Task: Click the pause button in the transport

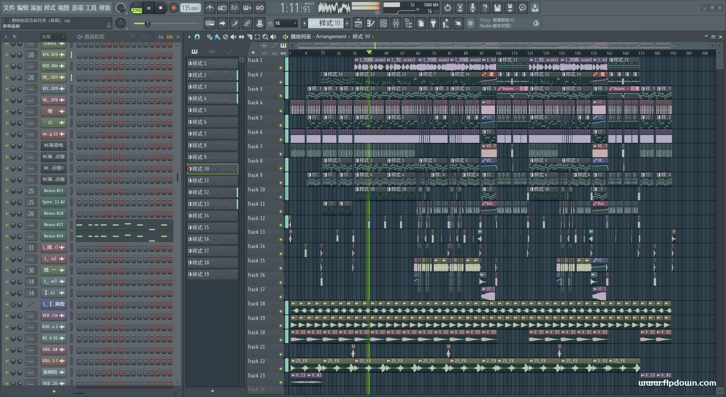Action: point(149,8)
